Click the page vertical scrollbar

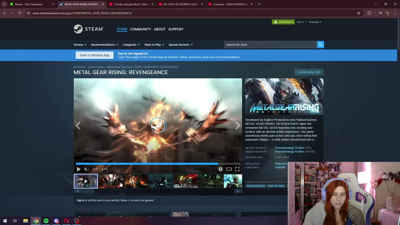(398, 34)
